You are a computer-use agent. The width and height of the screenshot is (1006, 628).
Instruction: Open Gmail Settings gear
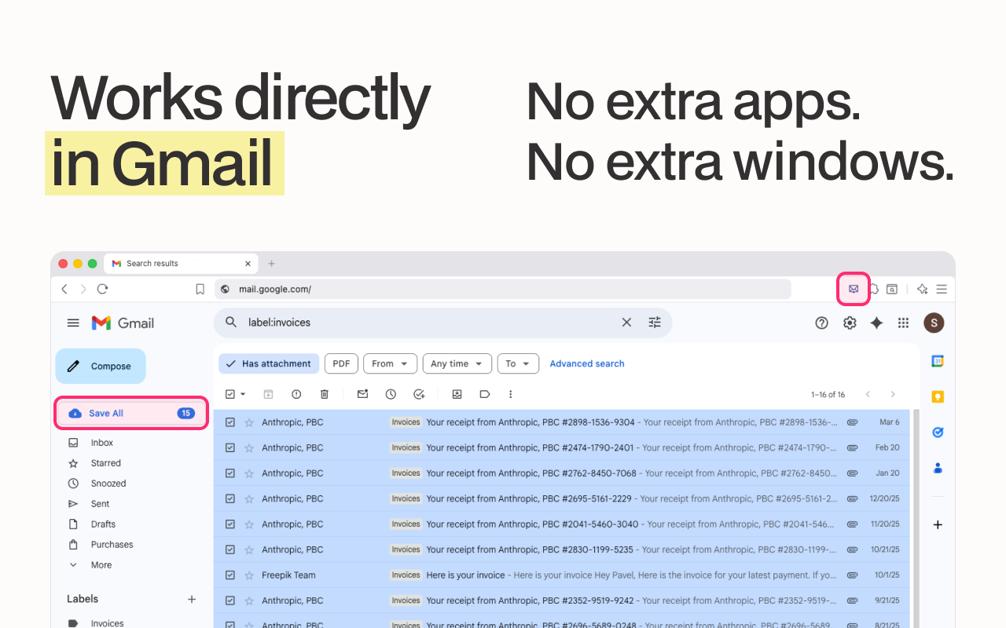coord(850,323)
